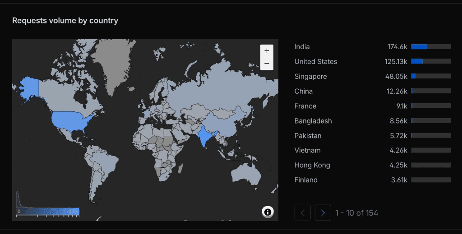Viewport: 462px width, 234px height.
Task: Click the 48.05k value for Singapore
Action: 396,77
